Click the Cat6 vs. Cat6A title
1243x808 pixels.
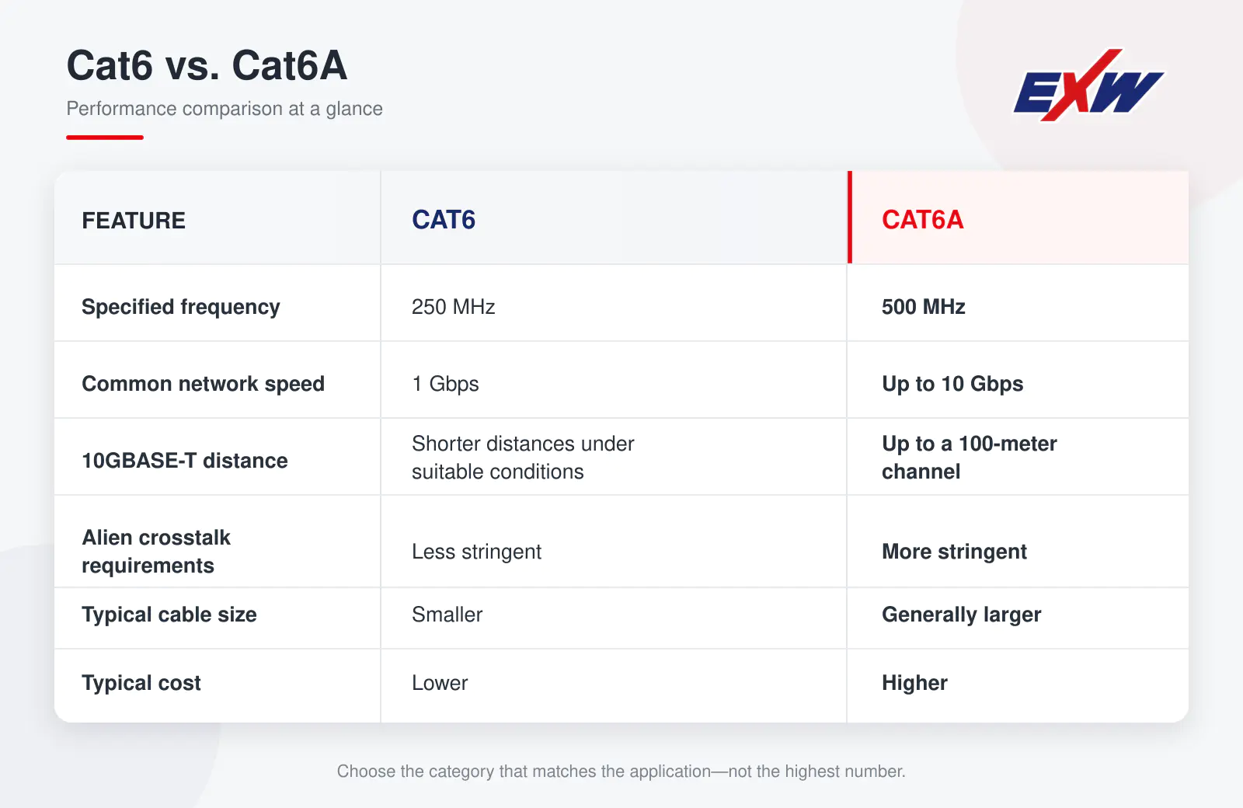pos(207,65)
